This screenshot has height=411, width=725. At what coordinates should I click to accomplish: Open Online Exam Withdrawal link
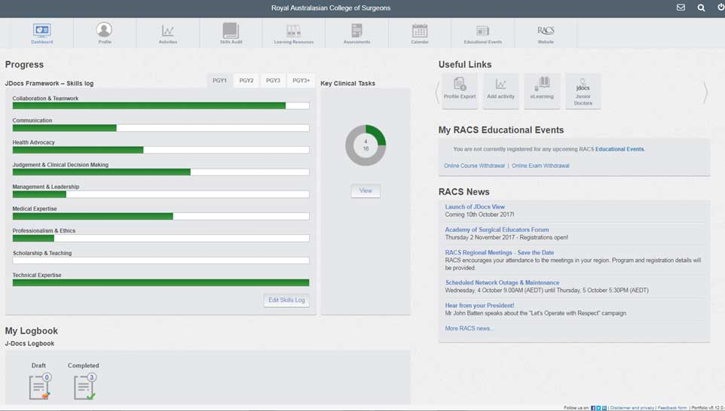pos(540,166)
